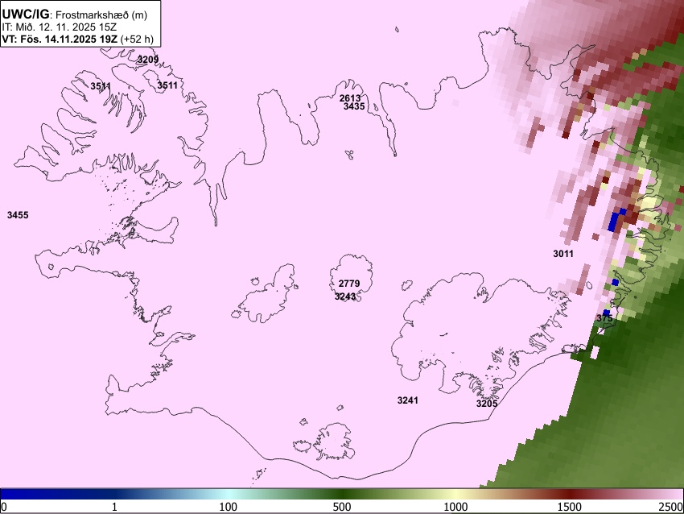The width and height of the screenshot is (684, 514).
Task: Click the legend tick label "1000"
Action: pos(455,507)
